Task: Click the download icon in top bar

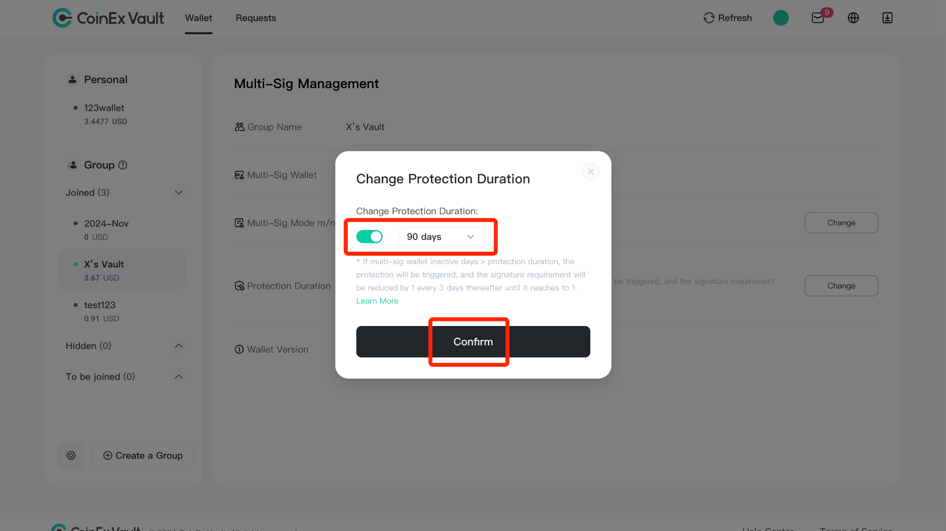Action: click(x=887, y=18)
